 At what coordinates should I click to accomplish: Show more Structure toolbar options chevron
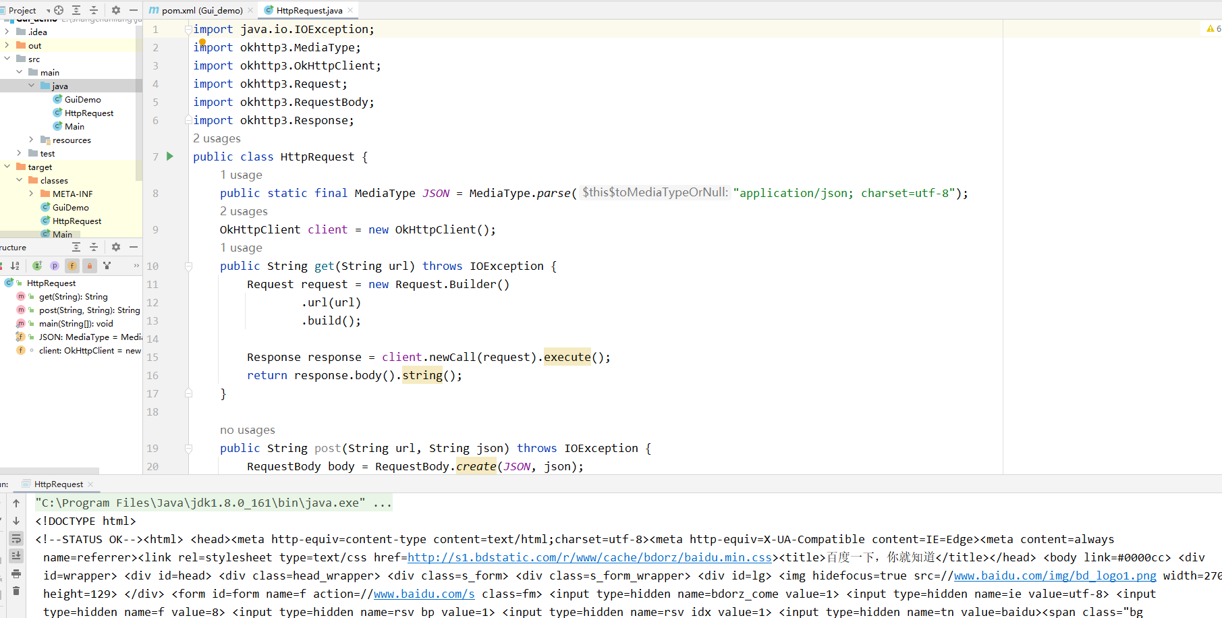[x=136, y=266]
